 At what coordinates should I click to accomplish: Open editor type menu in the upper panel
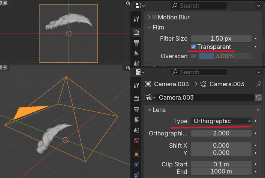(140, 6)
